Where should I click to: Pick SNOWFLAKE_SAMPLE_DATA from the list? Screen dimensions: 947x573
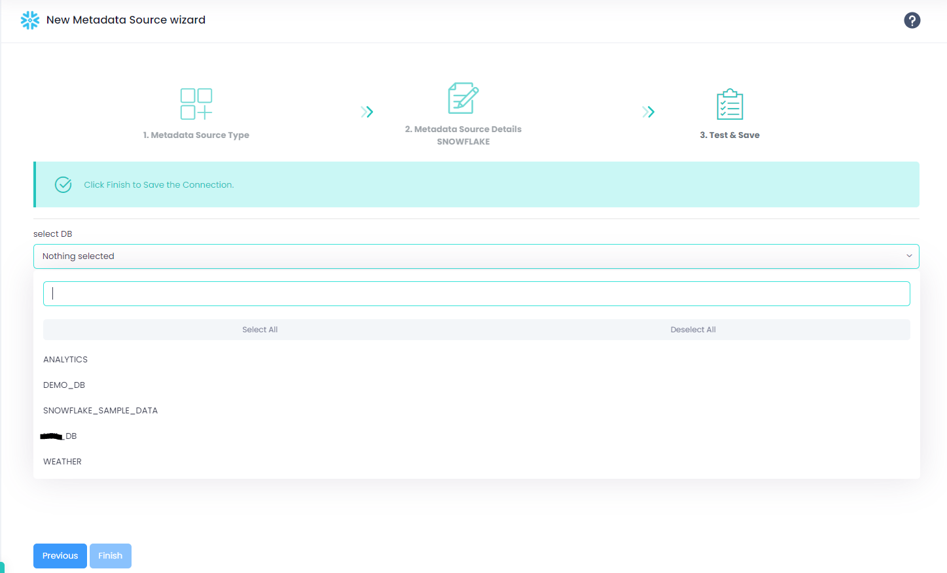tap(100, 411)
